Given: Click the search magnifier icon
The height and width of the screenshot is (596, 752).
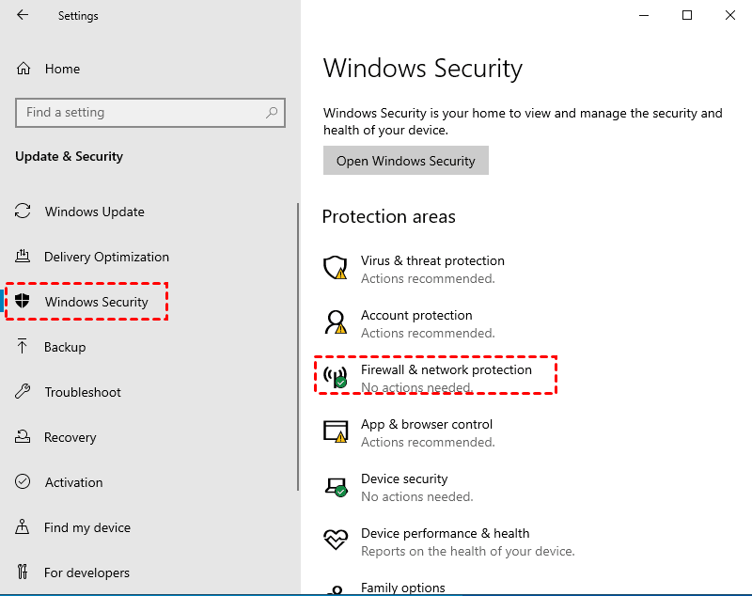Looking at the screenshot, I should coord(272,113).
